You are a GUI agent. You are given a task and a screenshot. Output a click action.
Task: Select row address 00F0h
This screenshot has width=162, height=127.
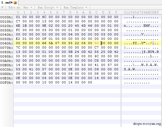click(7, 83)
